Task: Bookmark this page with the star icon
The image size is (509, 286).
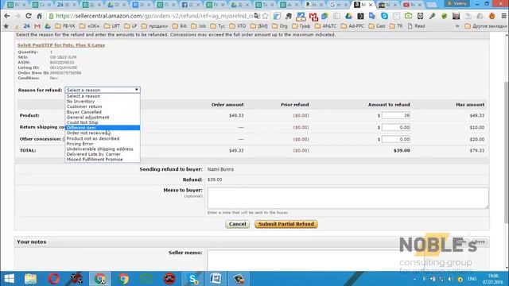Action: pos(265,16)
